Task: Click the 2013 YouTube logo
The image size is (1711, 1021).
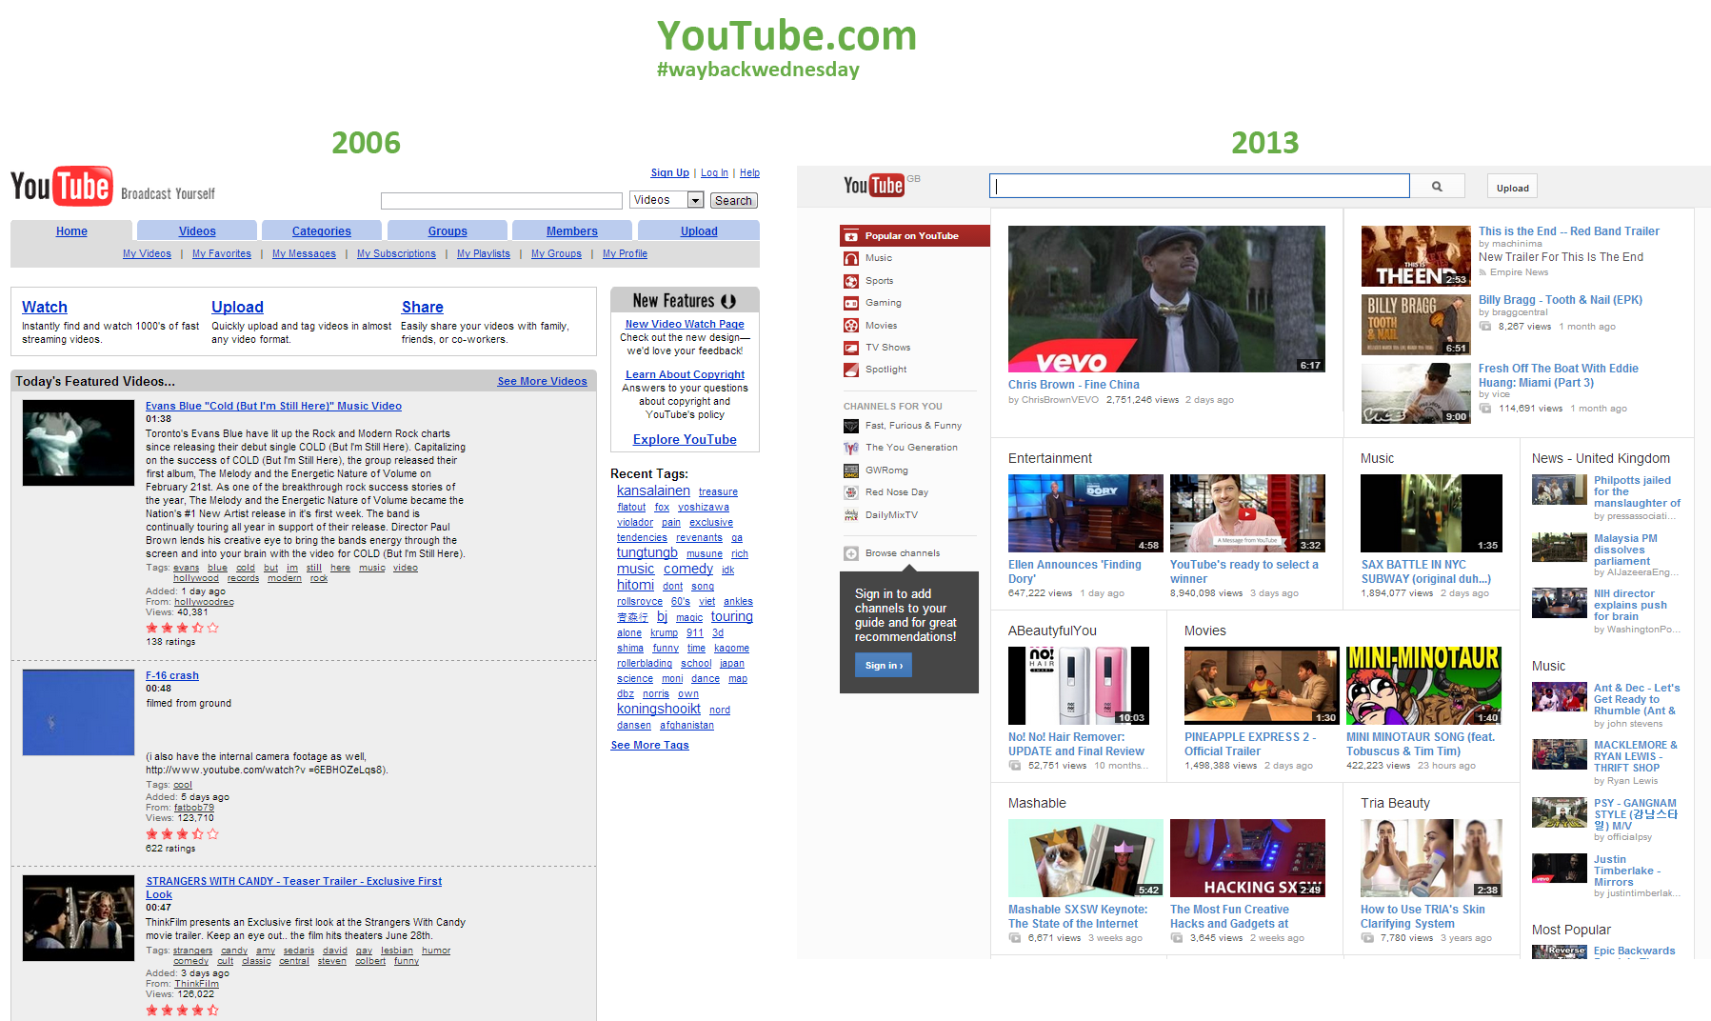Action: [873, 185]
